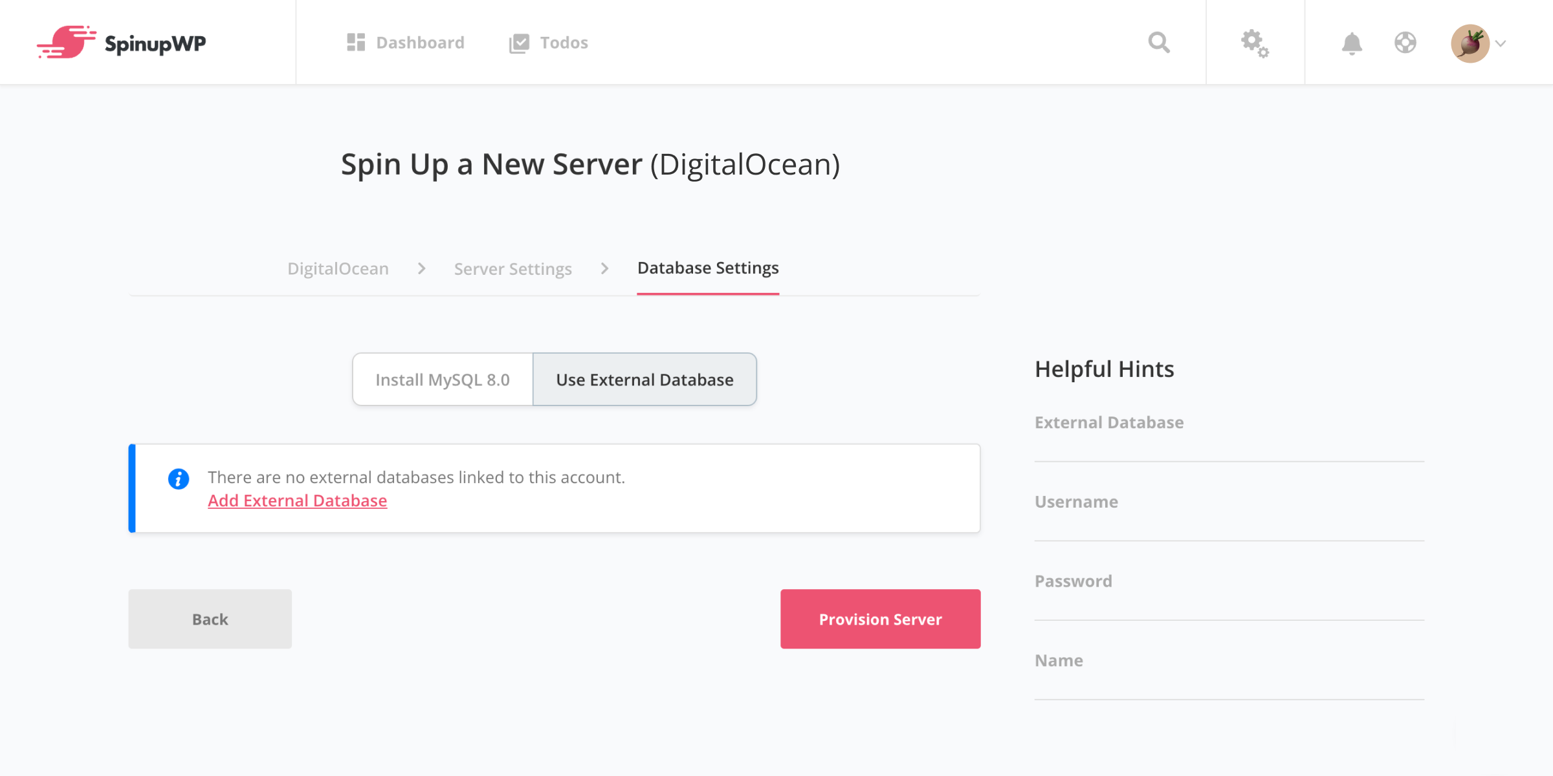
Task: Open the help lifebuoy icon
Action: (1405, 43)
